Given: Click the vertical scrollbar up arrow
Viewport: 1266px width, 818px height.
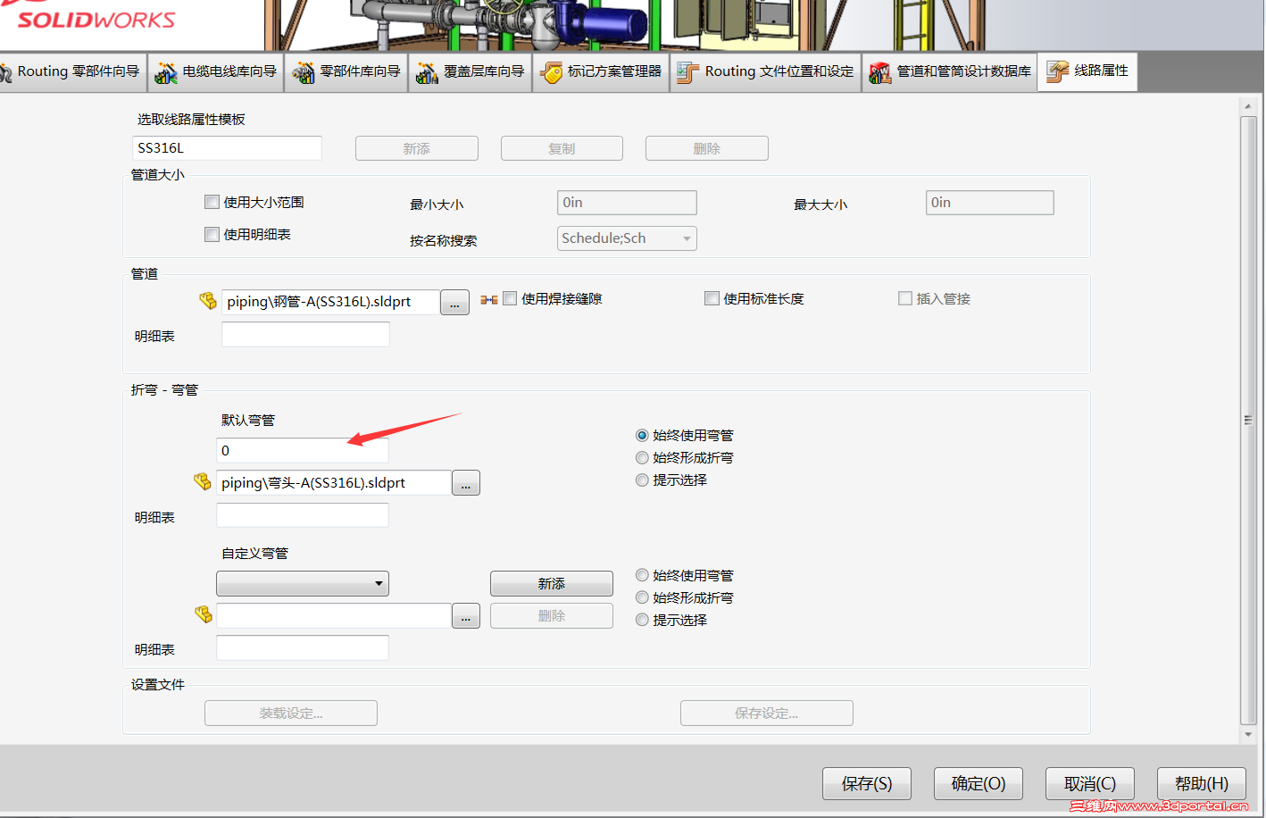Looking at the screenshot, I should point(1248,106).
